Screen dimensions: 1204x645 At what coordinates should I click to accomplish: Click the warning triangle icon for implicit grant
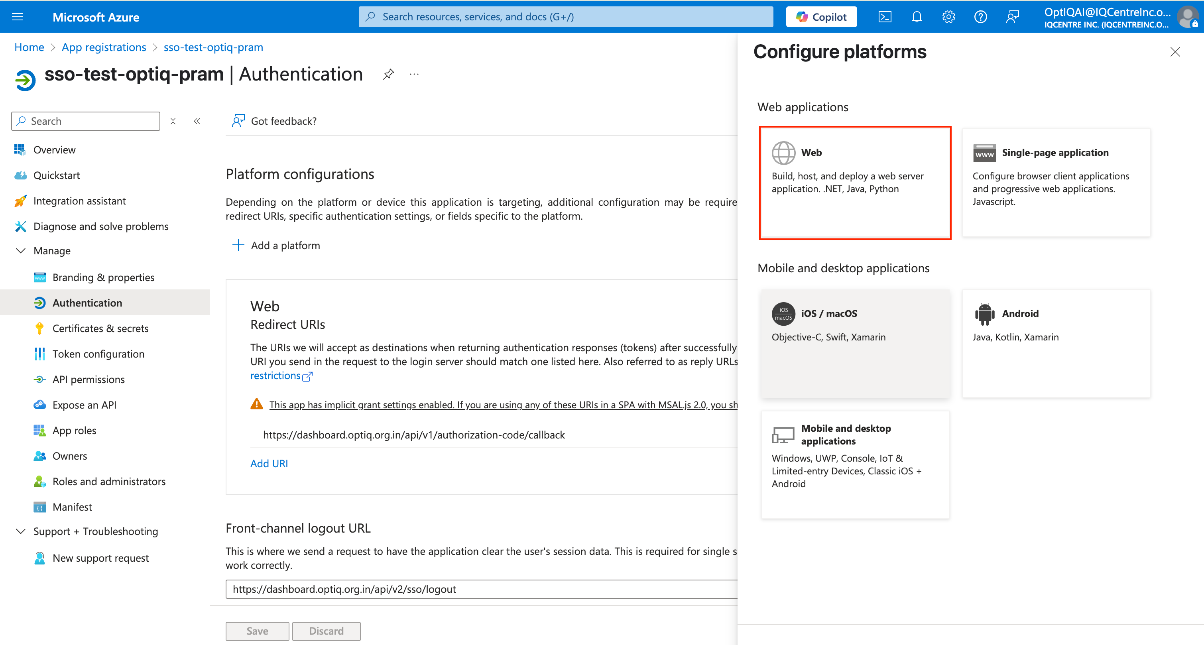(257, 404)
